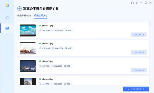154x93 pixels.
Task: Preview photo-2.jpg with the magnifier icon
Action: (33, 51)
